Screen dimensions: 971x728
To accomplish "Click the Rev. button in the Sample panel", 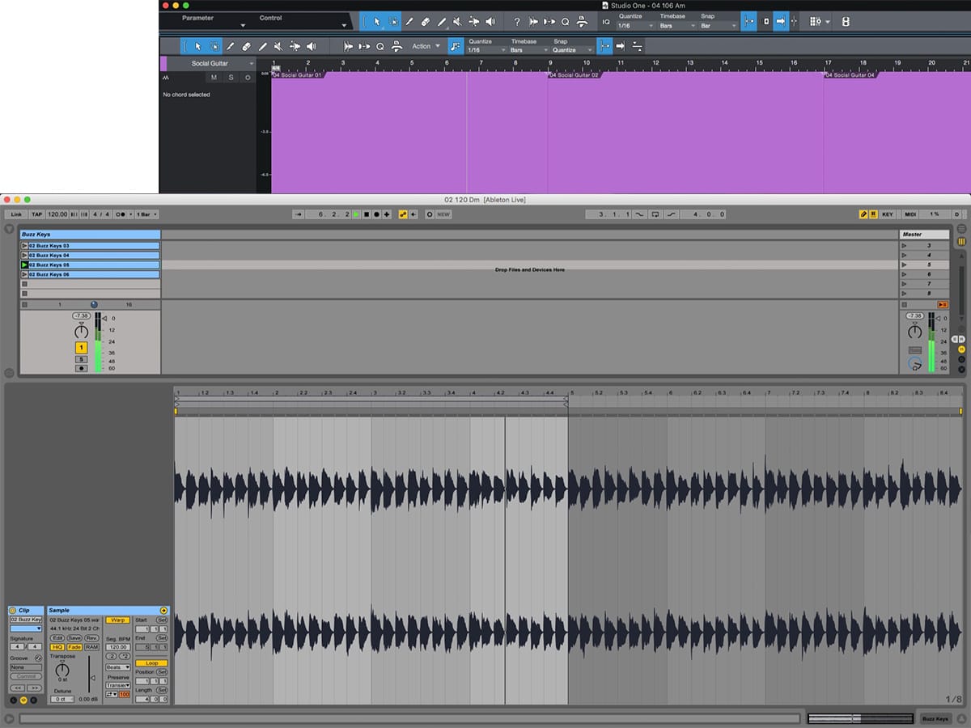I will [91, 638].
